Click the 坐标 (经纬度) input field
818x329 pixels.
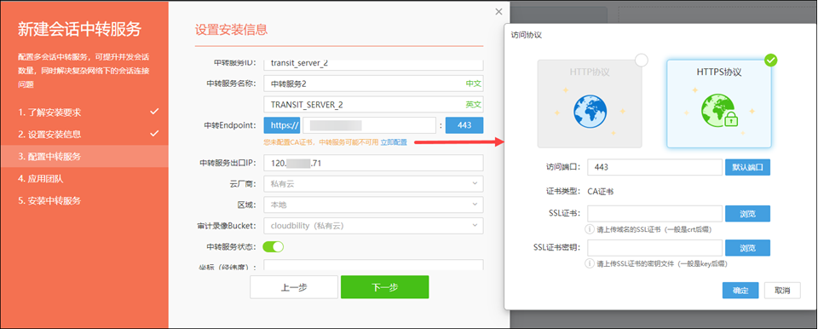373,265
